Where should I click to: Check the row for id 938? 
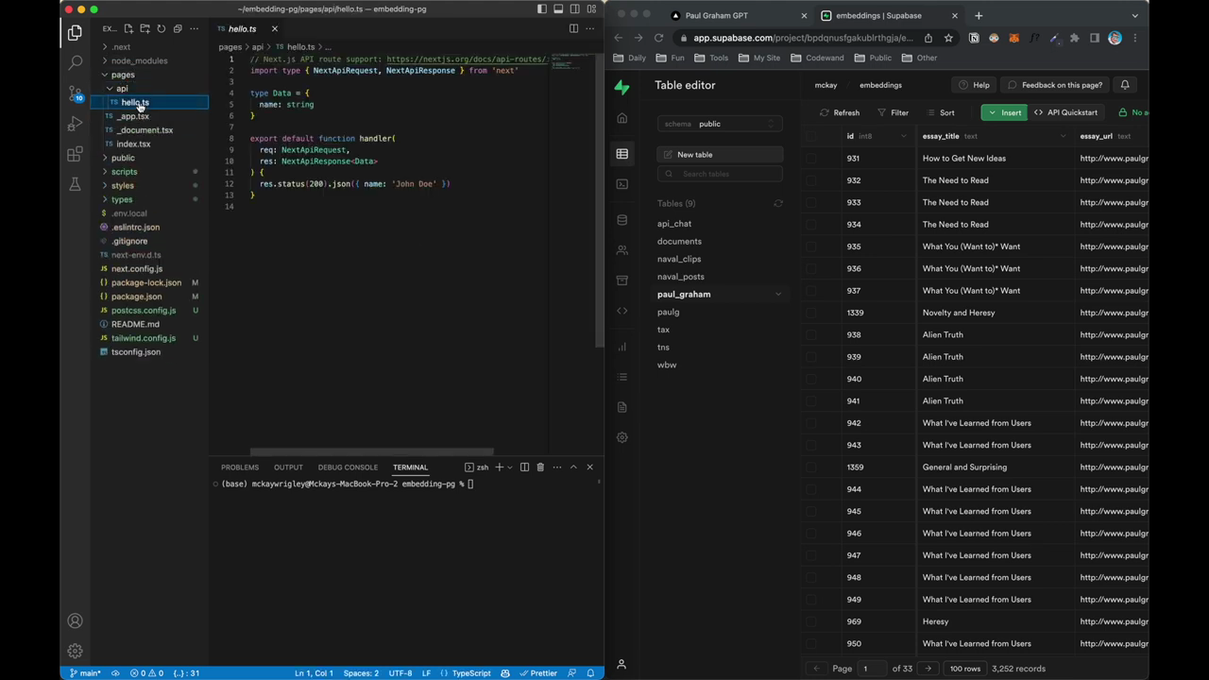(811, 334)
